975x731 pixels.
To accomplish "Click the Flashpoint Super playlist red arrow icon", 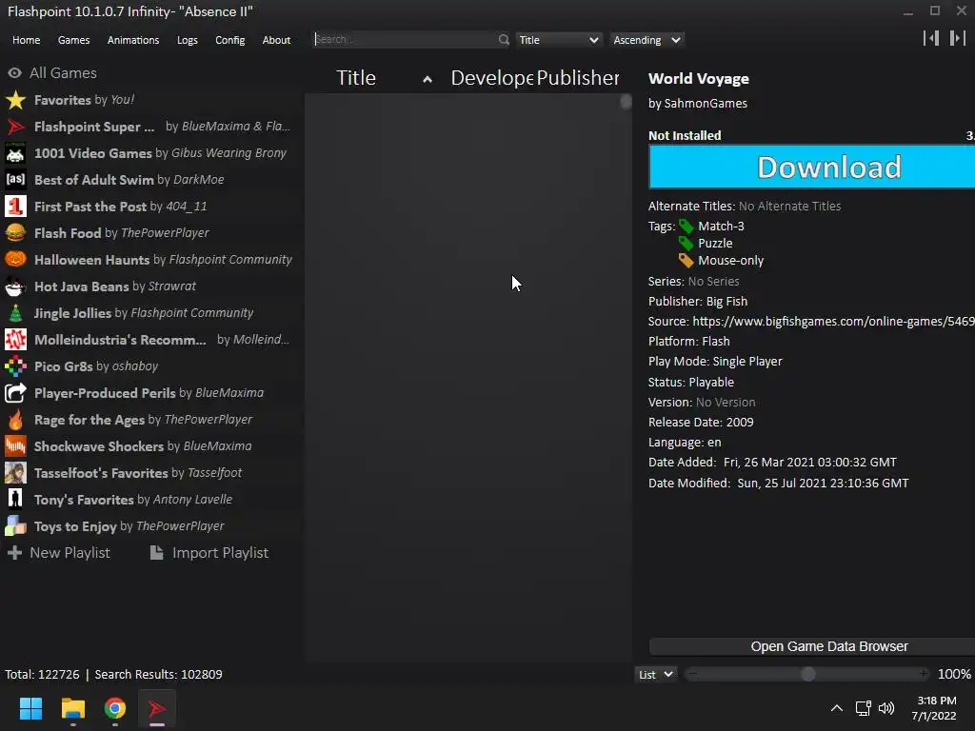I will click(15, 127).
